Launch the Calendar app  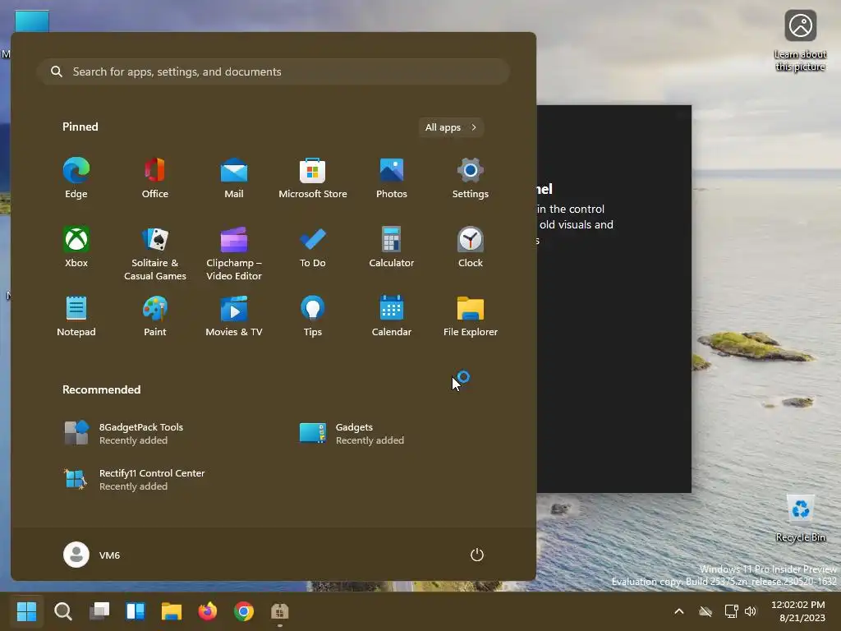(392, 316)
